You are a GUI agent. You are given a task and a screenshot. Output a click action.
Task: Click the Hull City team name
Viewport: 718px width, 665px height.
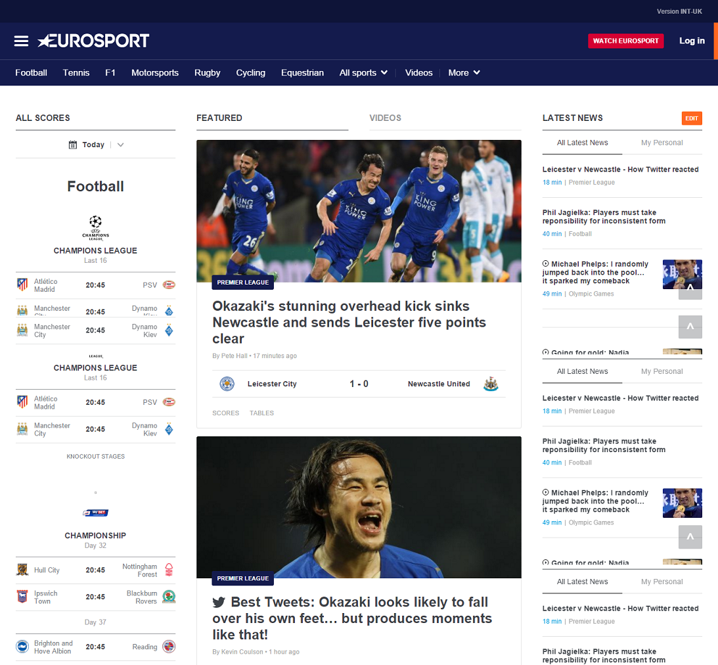(47, 570)
